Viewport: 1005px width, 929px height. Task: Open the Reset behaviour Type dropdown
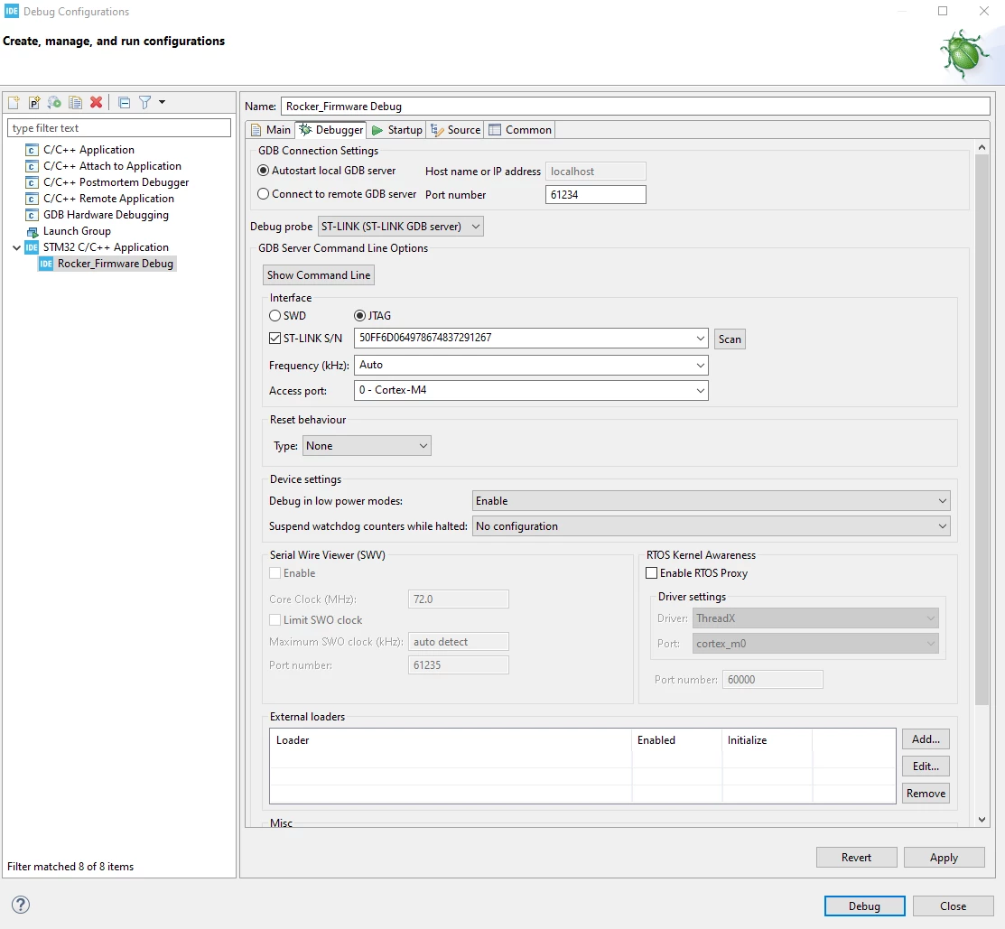click(367, 446)
